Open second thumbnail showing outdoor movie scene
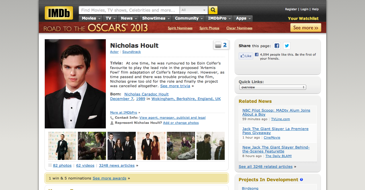 (x=92, y=146)
